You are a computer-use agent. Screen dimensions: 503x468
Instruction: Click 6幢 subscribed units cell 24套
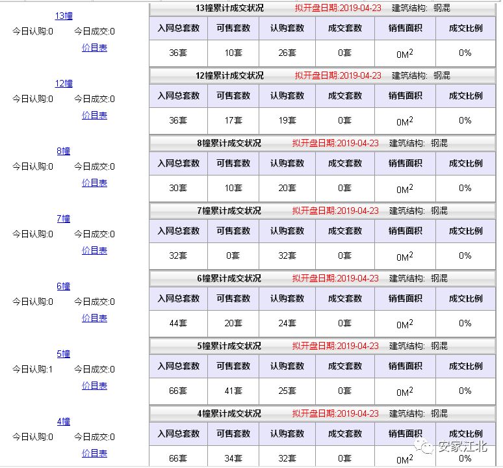287,323
